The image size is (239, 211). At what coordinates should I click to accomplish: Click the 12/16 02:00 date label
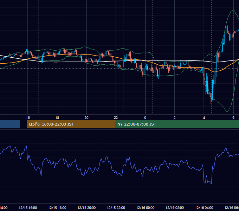pyautogui.click(x=175, y=207)
